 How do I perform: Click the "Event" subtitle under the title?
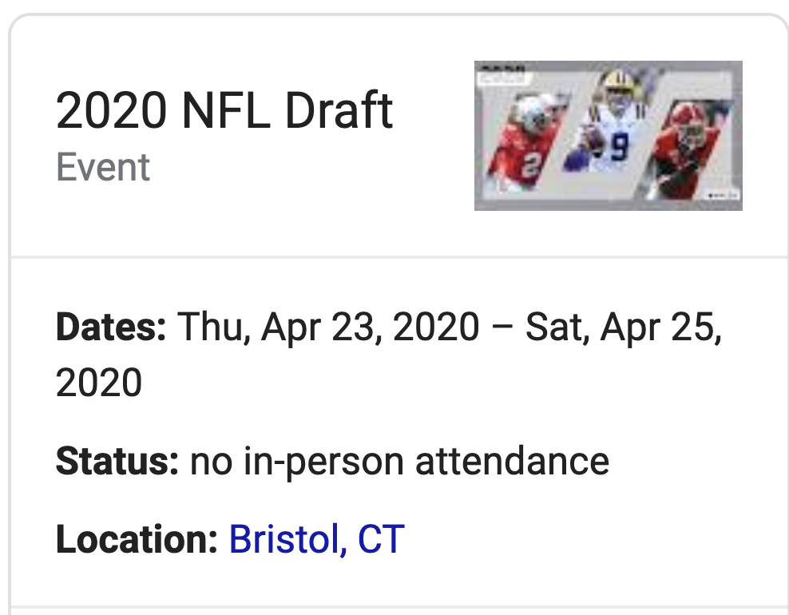pos(103,168)
